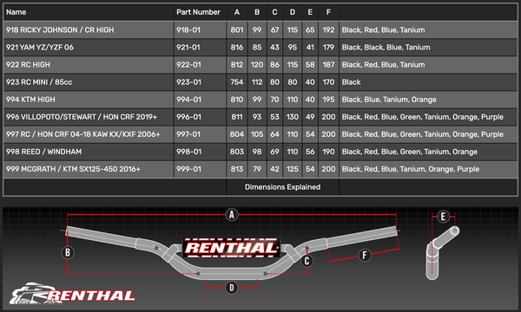The image size is (521, 312).
Task: Click the A value 812 in 922 row
Action: (237, 65)
